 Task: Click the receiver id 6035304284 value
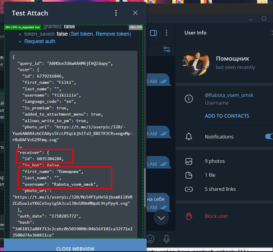click(x=49, y=159)
